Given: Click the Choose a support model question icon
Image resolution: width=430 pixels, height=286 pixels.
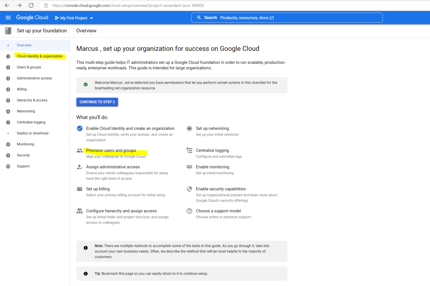Looking at the screenshot, I should click(189, 211).
